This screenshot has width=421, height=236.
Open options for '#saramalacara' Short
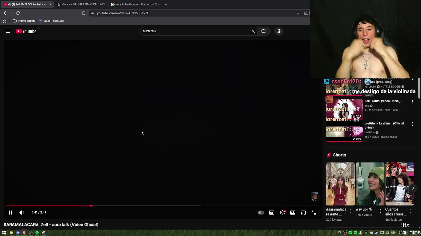[x=351, y=211]
